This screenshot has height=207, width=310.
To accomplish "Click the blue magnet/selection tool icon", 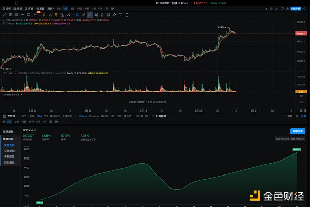I will click(78, 15).
